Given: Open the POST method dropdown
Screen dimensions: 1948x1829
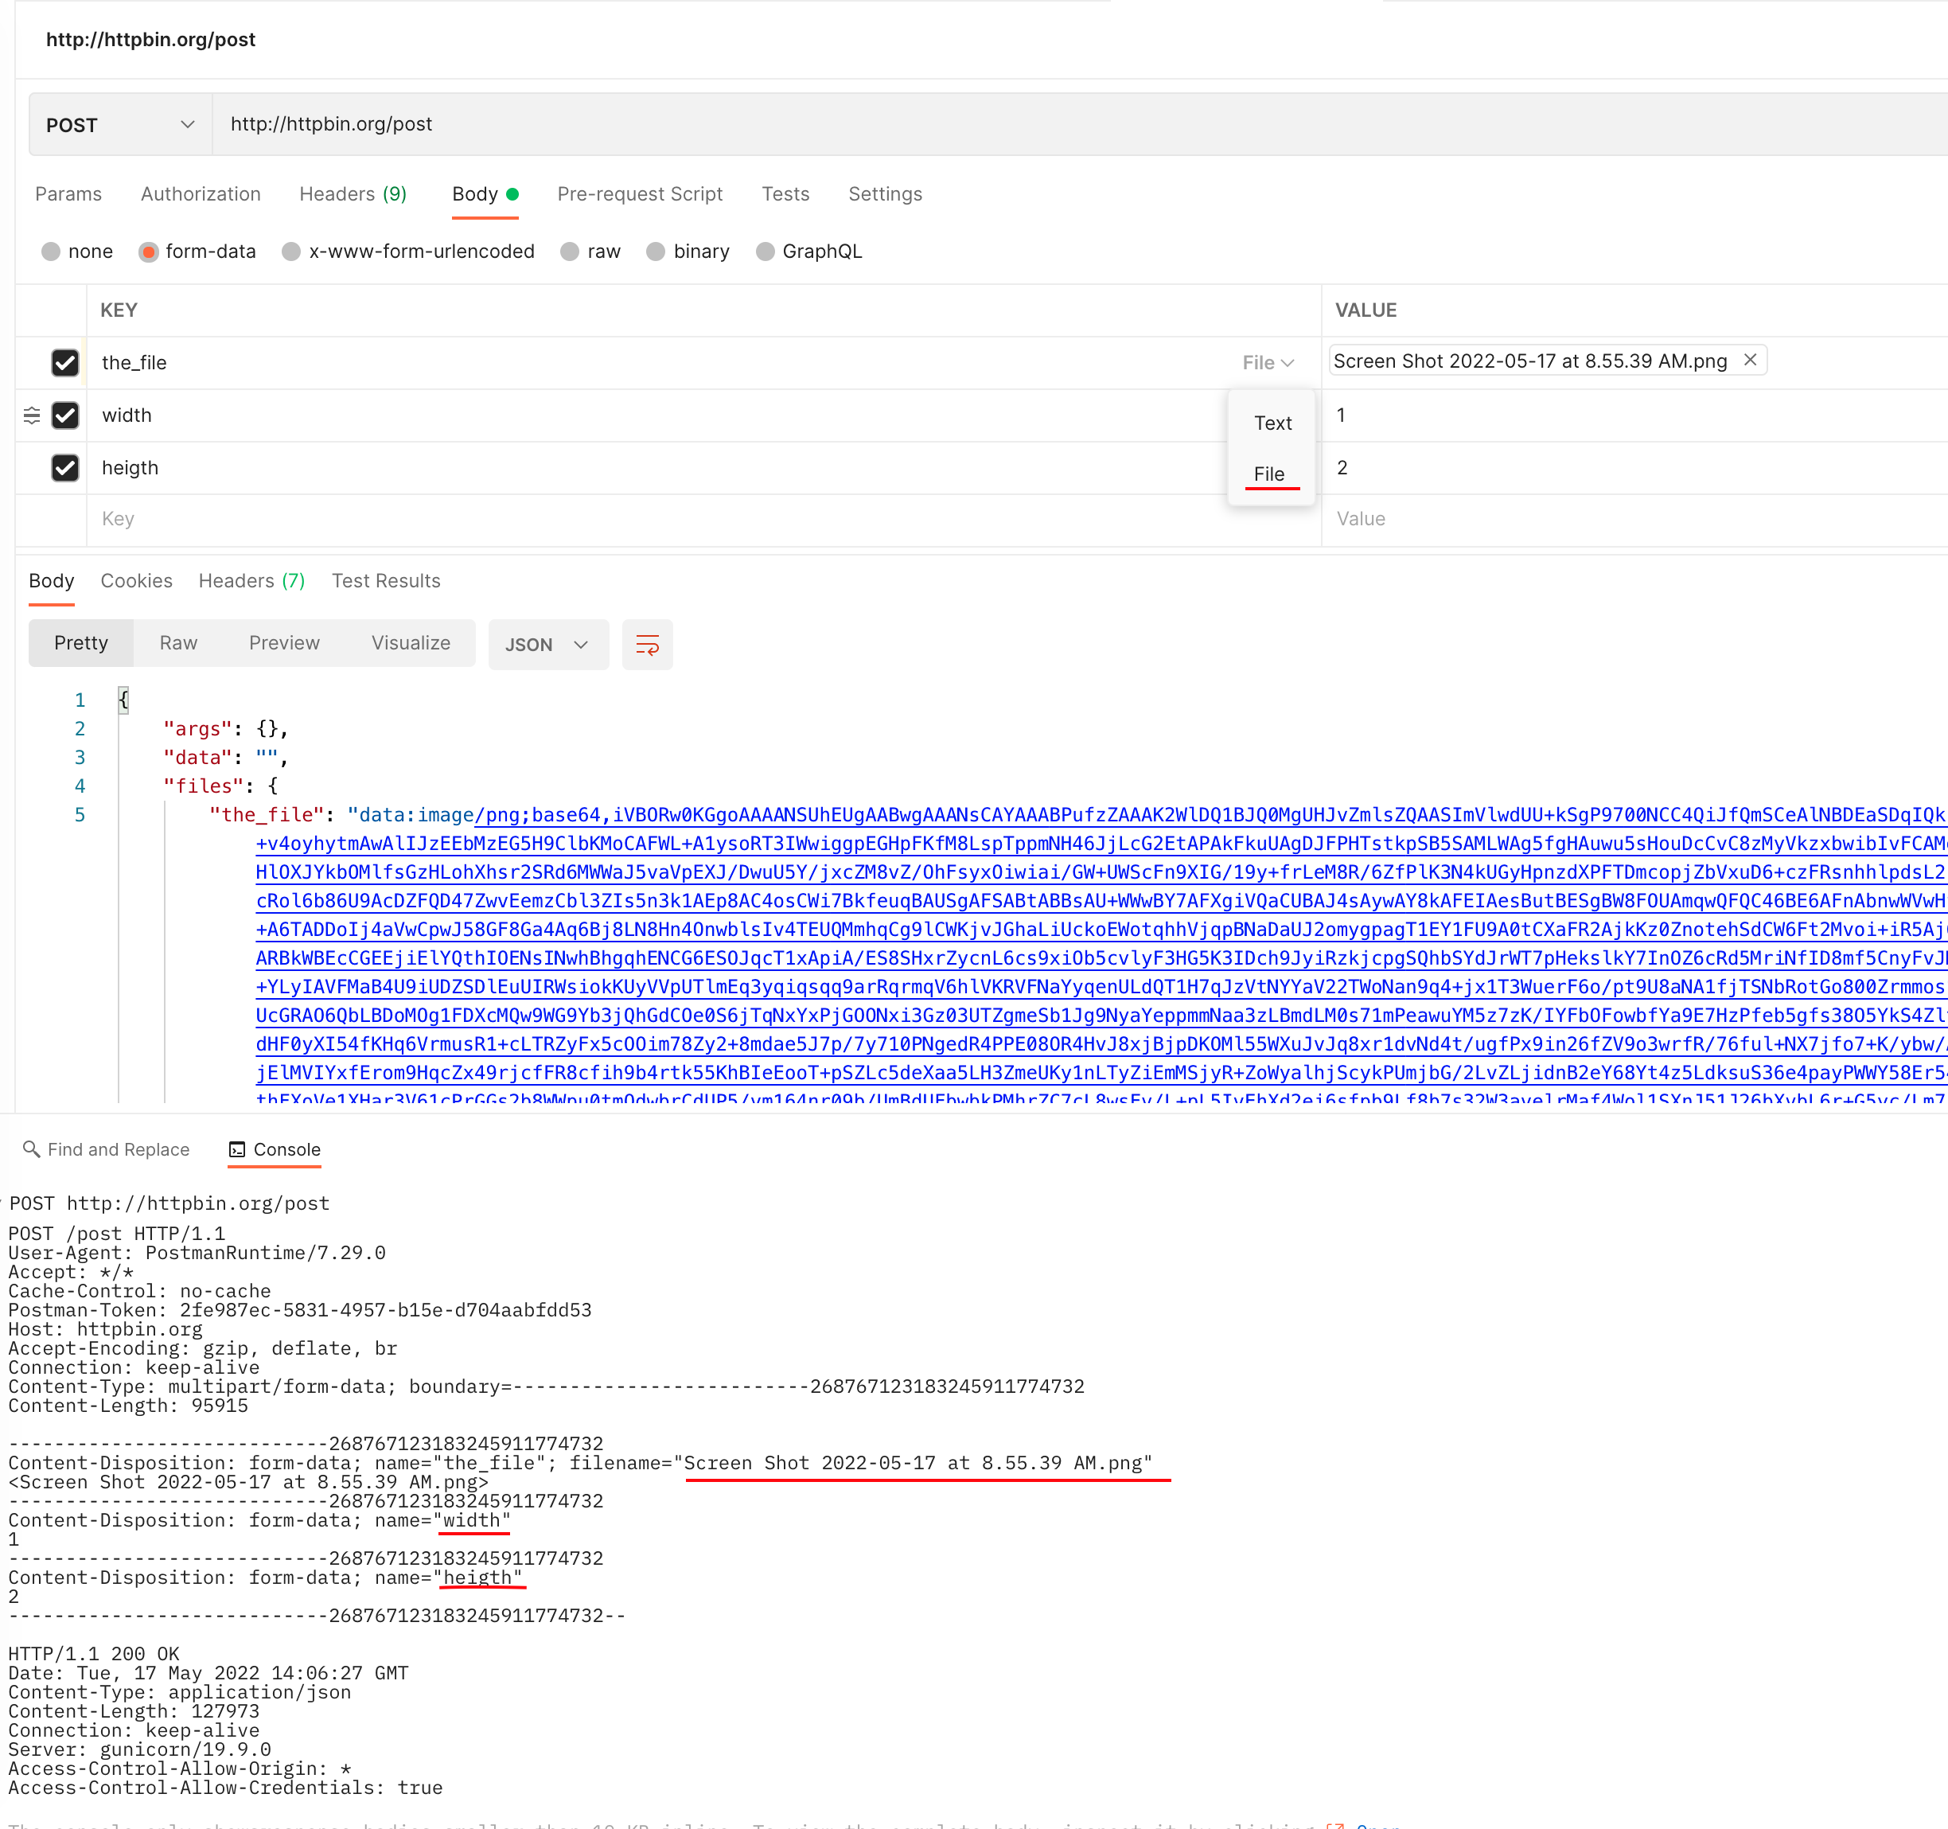Looking at the screenshot, I should click(120, 124).
